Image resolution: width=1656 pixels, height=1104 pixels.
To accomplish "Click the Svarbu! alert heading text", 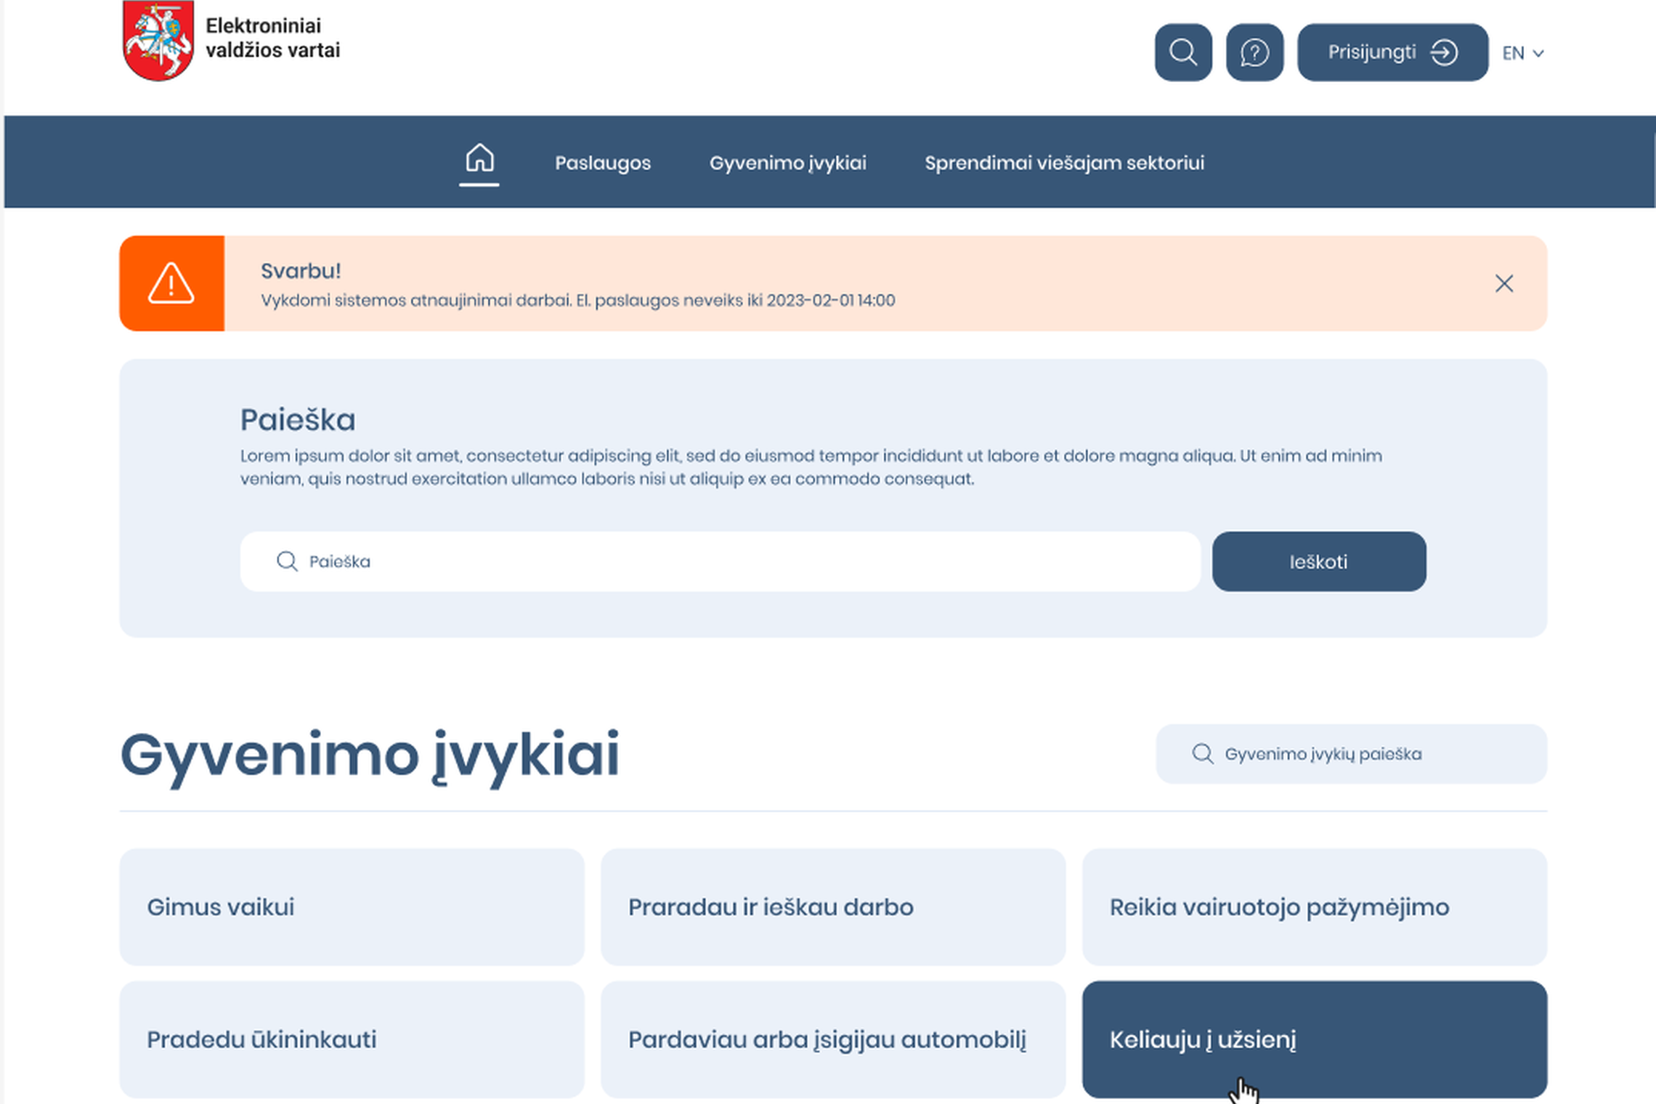I will 301,271.
